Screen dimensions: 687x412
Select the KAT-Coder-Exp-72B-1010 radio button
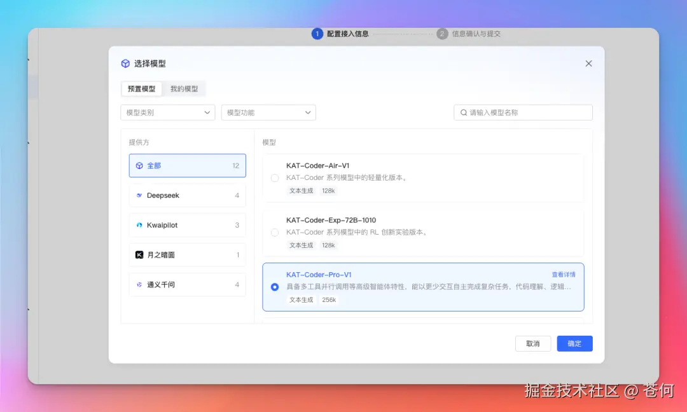pyautogui.click(x=274, y=233)
